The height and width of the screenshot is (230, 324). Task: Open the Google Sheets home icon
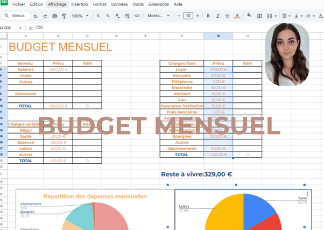click(x=4, y=2)
